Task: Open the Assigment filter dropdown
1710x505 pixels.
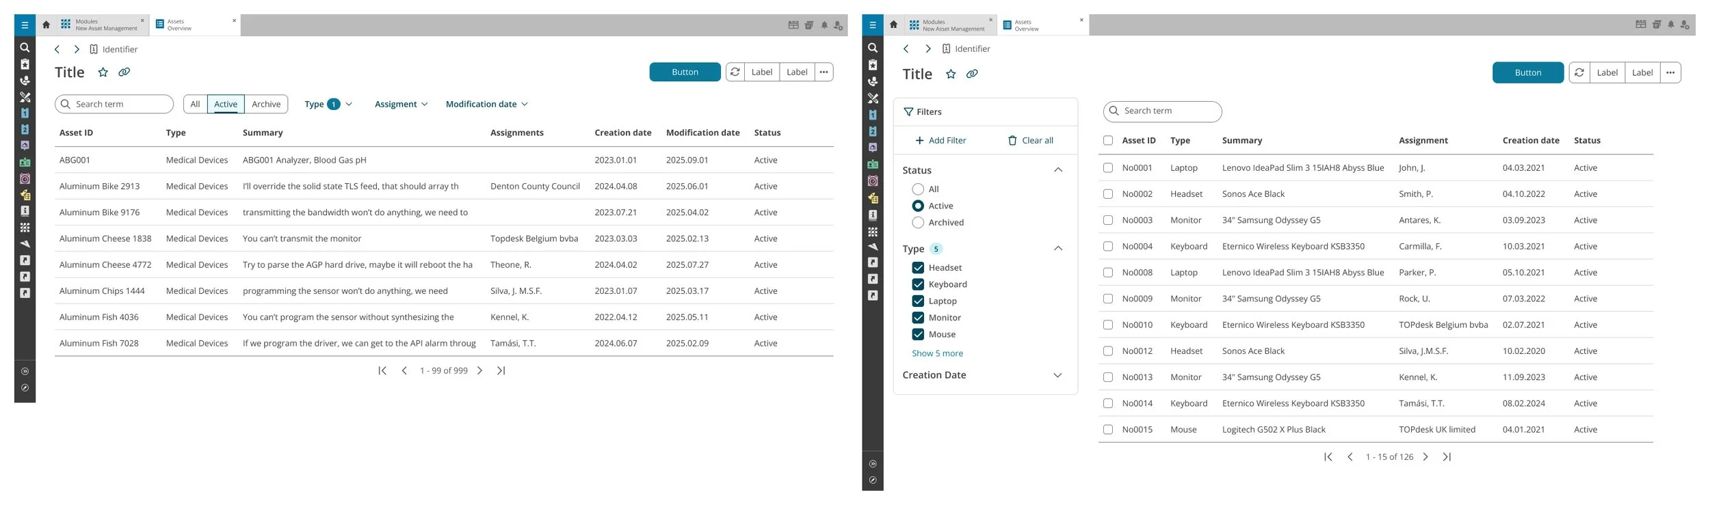Action: [x=402, y=104]
